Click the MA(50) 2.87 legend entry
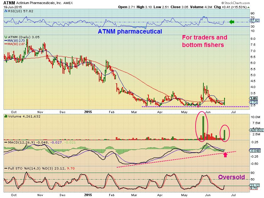 coord(14,44)
